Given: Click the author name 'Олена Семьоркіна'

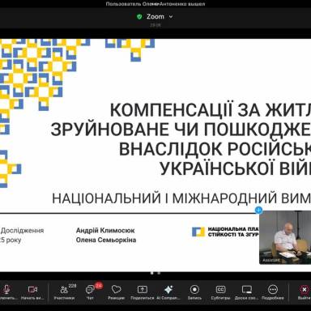Looking at the screenshot, I should [106, 240].
